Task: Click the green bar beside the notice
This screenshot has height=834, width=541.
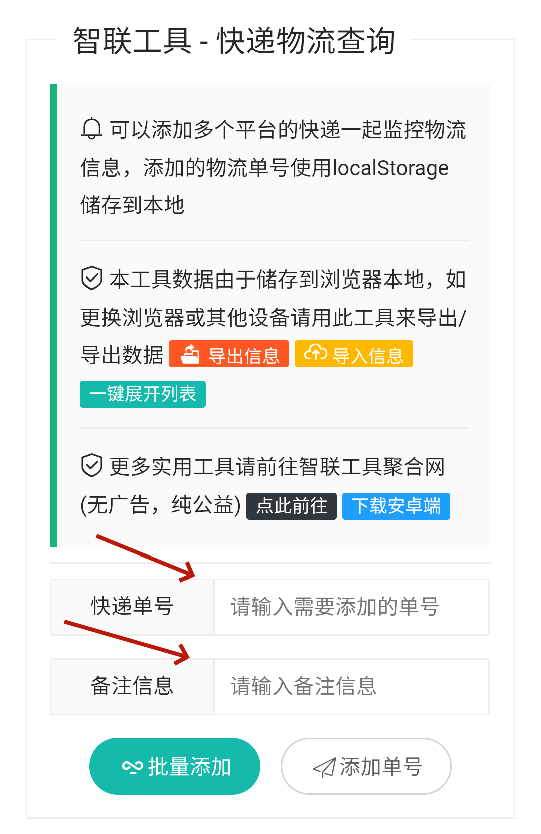Action: coord(54,316)
